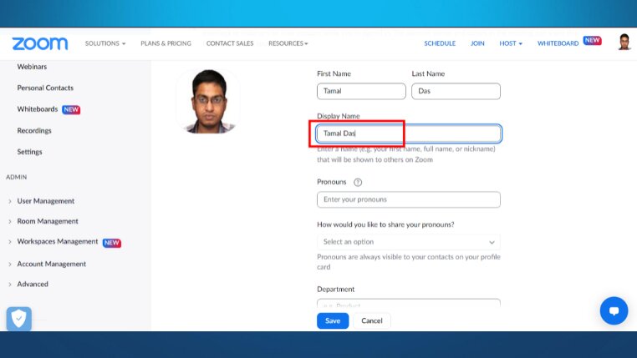Open the account avatar in the header
The width and height of the screenshot is (637, 358).
pos(624,43)
